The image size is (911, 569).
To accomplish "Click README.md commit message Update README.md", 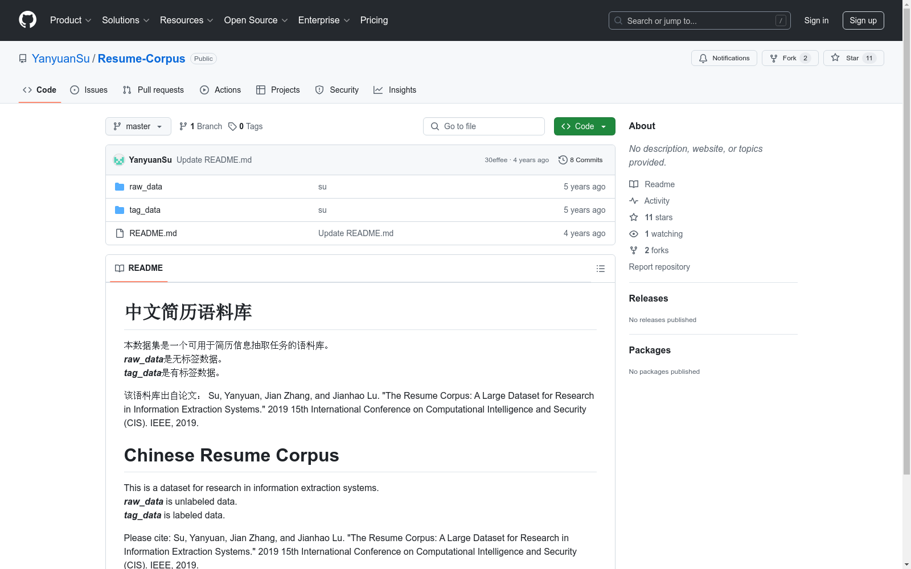I will [x=356, y=233].
